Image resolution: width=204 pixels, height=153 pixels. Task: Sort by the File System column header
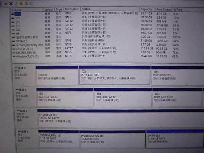point(72,9)
